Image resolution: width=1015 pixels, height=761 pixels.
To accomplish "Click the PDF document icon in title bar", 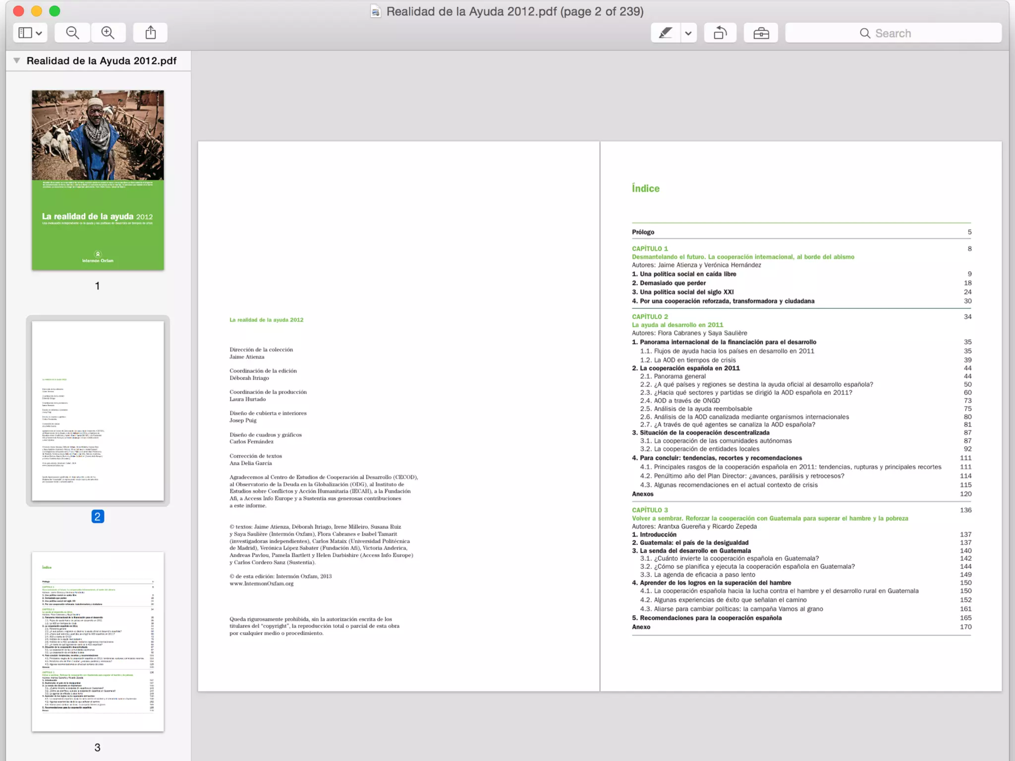I will click(x=376, y=11).
